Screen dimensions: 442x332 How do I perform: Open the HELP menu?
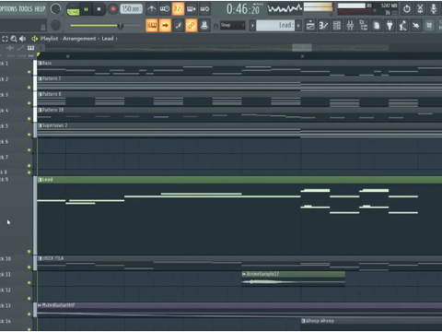(40, 8)
